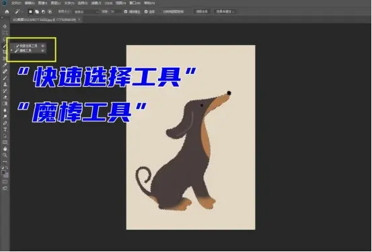This screenshot has height=252, width=372.
Task: Select the Blur tool
Action: tap(5, 110)
